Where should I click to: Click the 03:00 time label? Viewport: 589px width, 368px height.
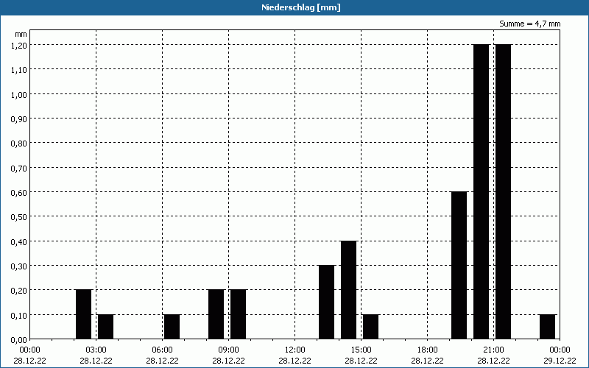click(96, 350)
